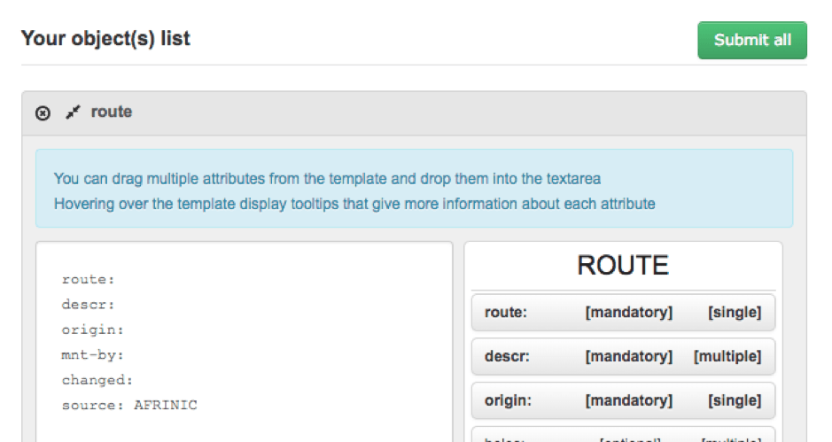Place cursor on the route: line in textarea
The width and height of the screenshot is (832, 442).
click(x=88, y=280)
